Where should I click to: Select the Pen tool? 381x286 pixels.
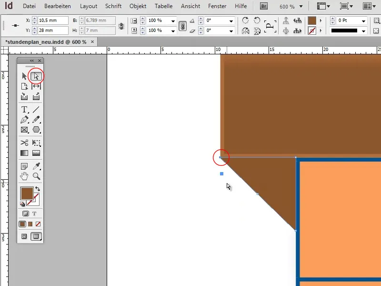pos(24,120)
